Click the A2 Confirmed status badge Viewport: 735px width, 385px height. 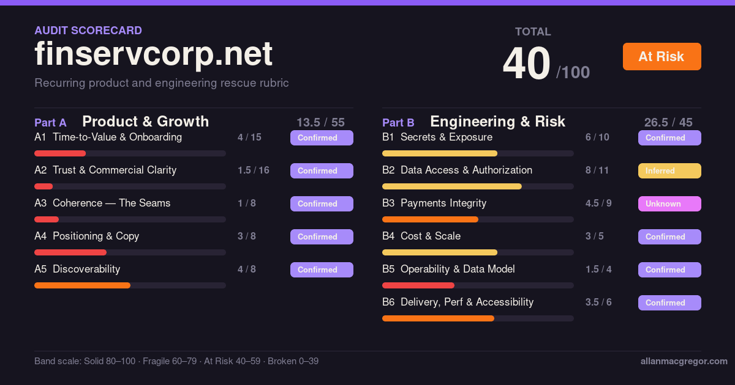click(322, 170)
